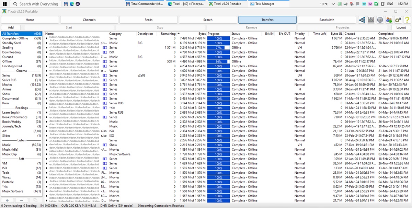The image size is (412, 208).
Task: Sort by the Remaining column header
Action: (168, 34)
